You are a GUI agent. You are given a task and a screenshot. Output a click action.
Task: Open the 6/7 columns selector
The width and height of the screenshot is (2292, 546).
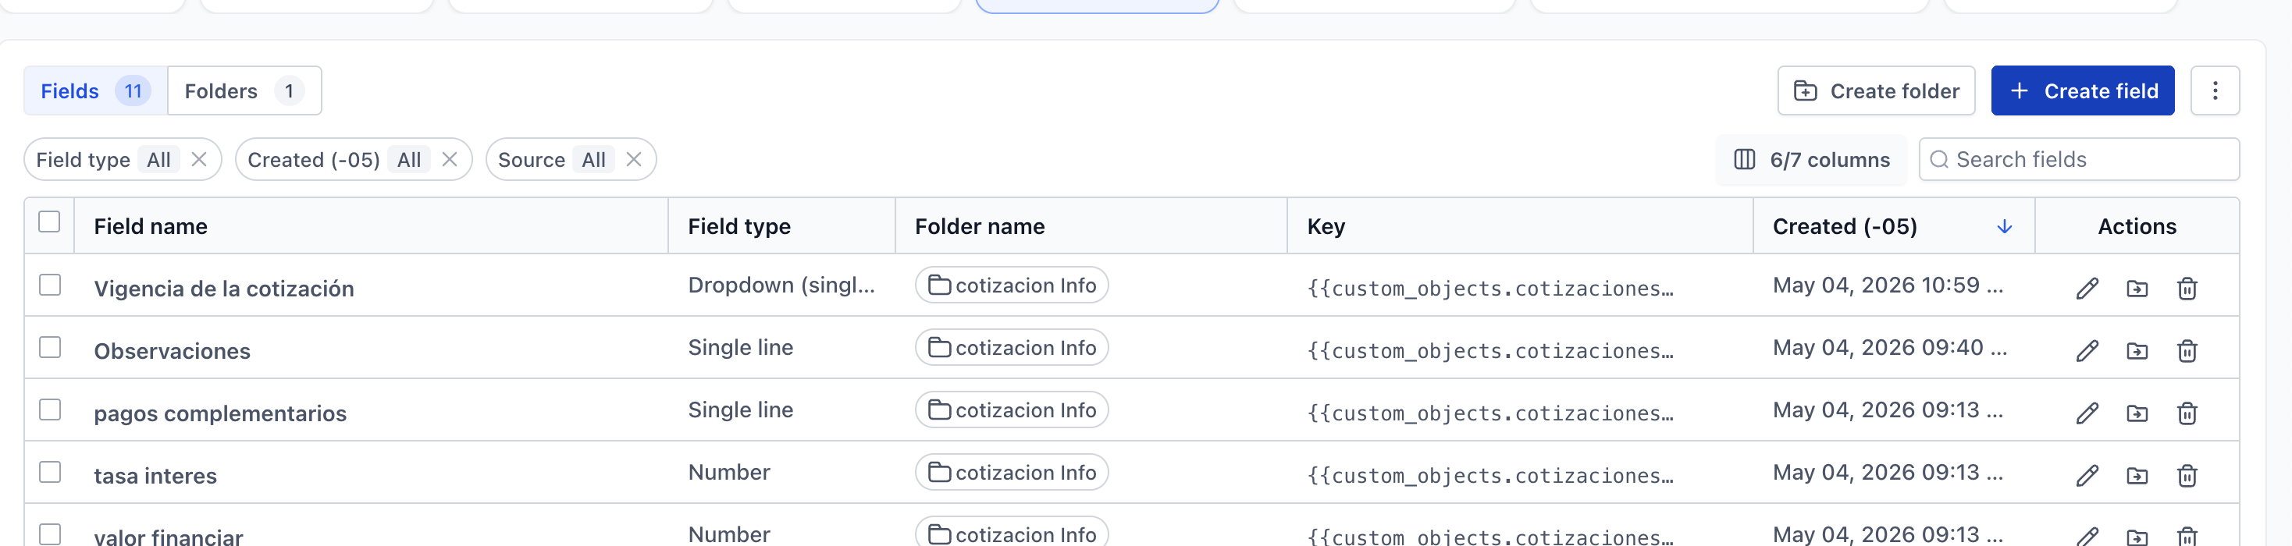click(x=1810, y=159)
